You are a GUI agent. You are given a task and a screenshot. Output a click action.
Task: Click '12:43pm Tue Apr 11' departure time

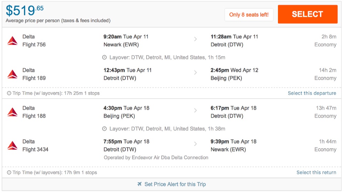pyautogui.click(x=128, y=70)
